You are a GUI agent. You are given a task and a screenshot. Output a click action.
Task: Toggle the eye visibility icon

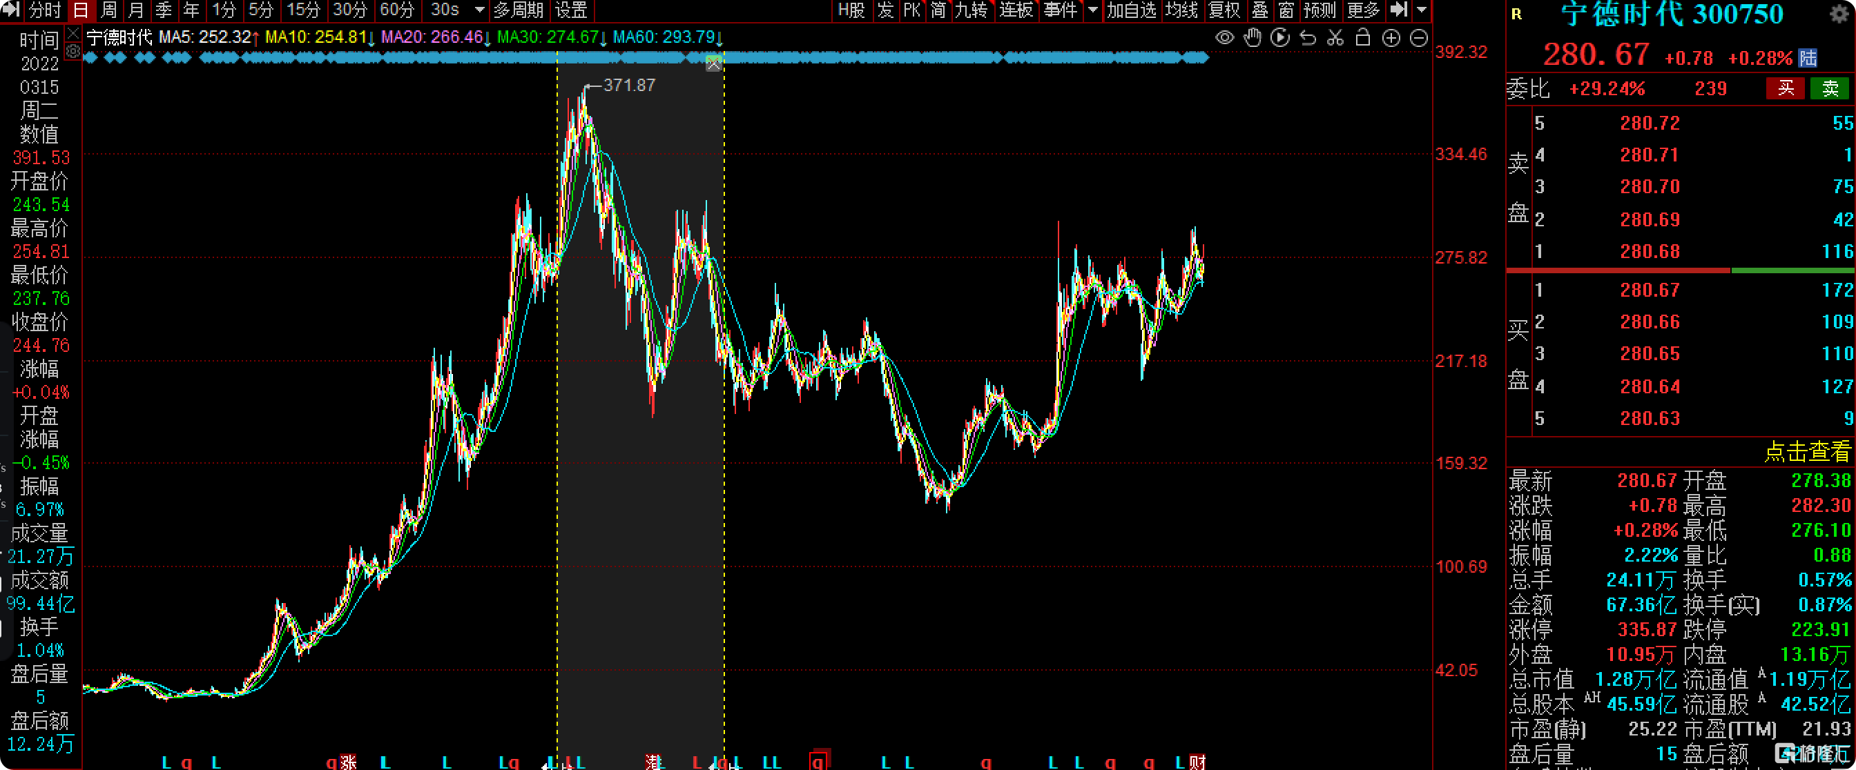click(1224, 37)
